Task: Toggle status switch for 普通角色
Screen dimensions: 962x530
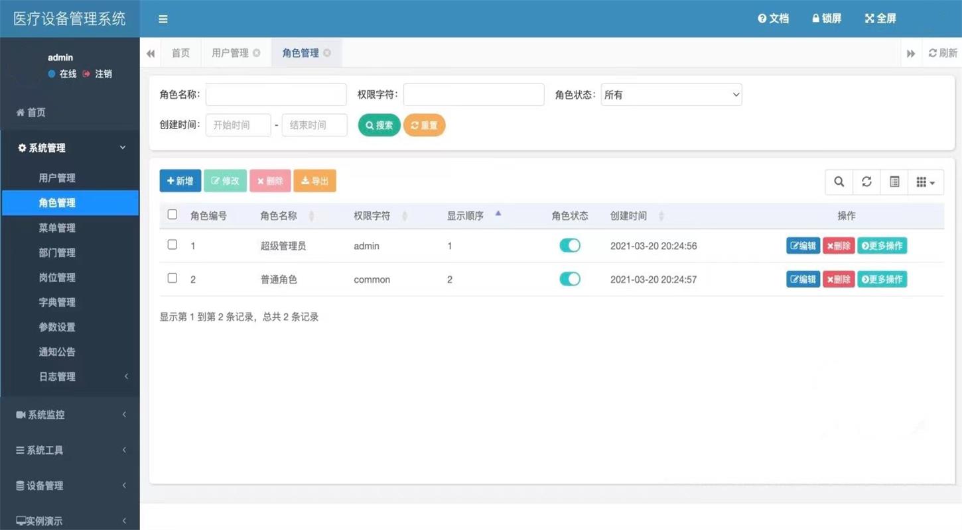Action: (x=570, y=279)
